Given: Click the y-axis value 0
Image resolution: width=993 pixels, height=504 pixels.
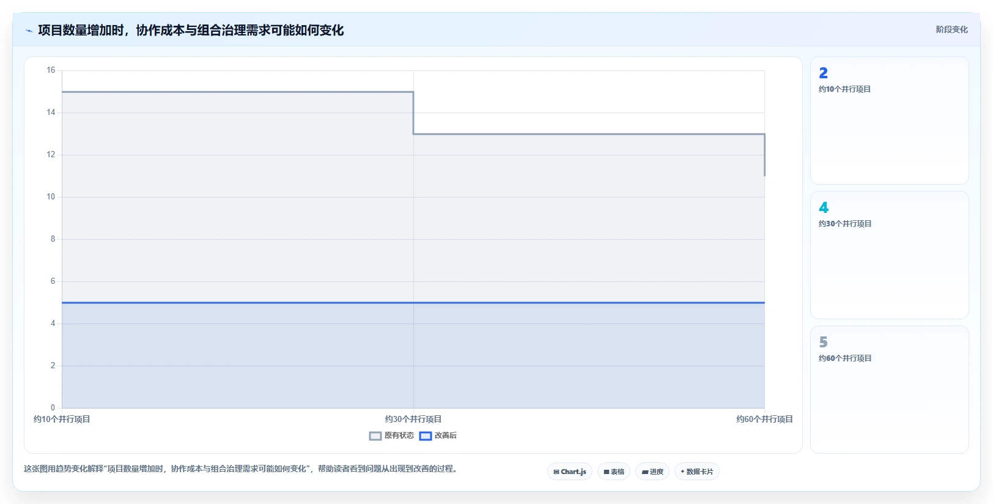Looking at the screenshot, I should click(53, 408).
